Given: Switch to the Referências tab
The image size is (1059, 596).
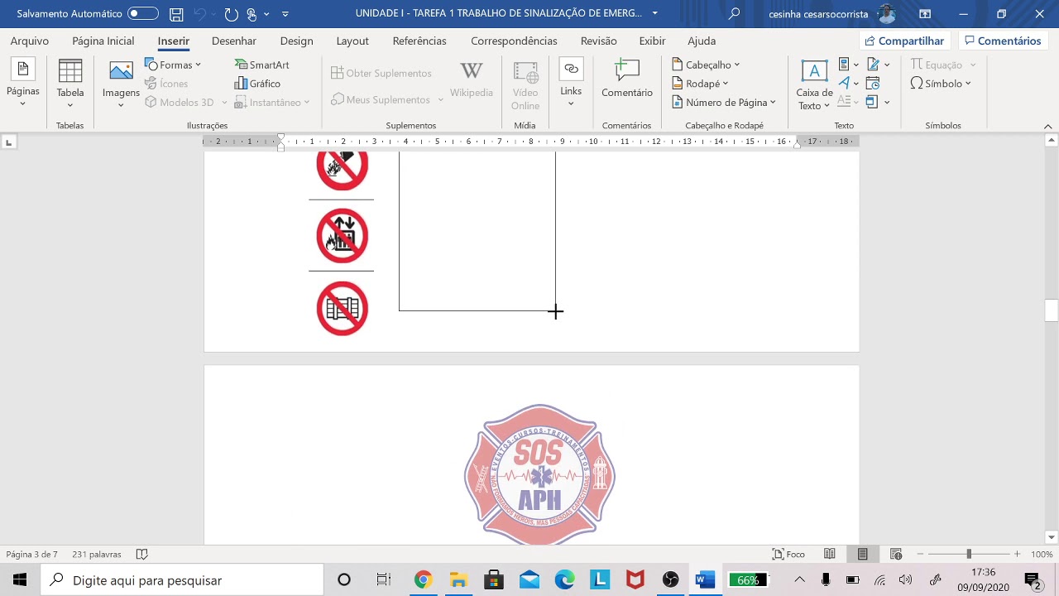Looking at the screenshot, I should (419, 41).
